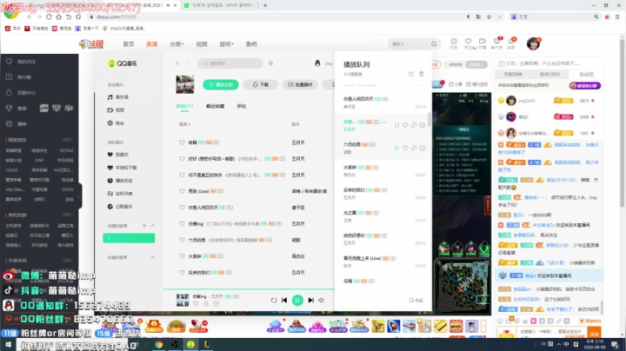Open 试听列表 in QQ Music sidebar

coord(120,194)
